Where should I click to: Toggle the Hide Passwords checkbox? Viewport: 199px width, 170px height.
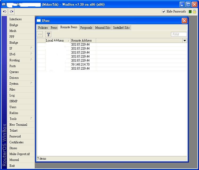164,11
